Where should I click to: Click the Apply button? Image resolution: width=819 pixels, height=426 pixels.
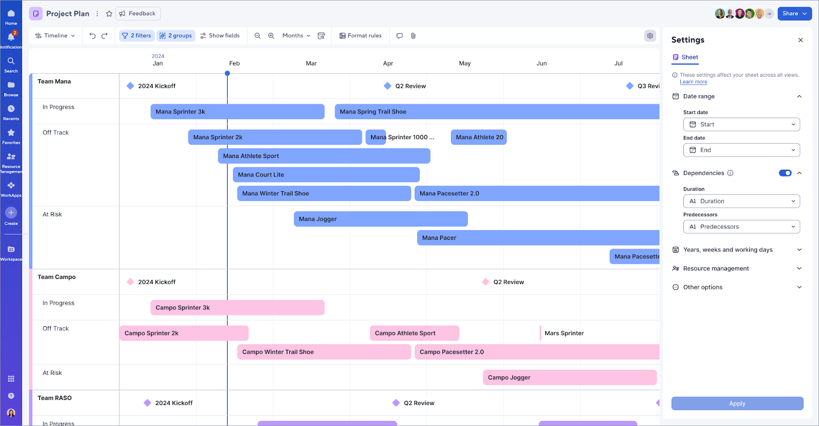[738, 403]
